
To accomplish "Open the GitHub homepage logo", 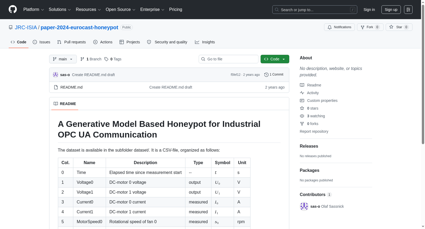I will coord(13,9).
